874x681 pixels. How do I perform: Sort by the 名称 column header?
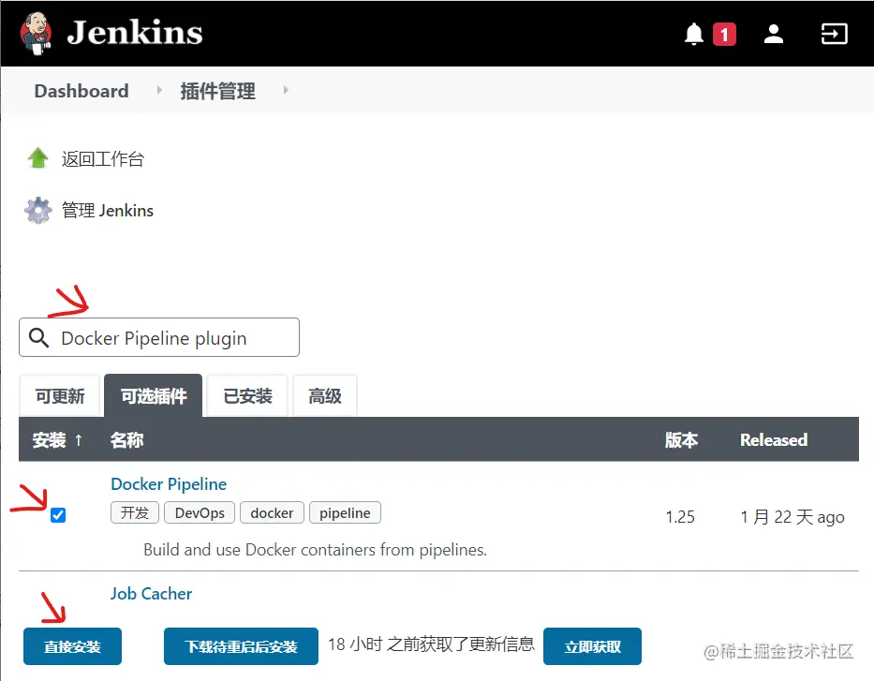coord(126,439)
